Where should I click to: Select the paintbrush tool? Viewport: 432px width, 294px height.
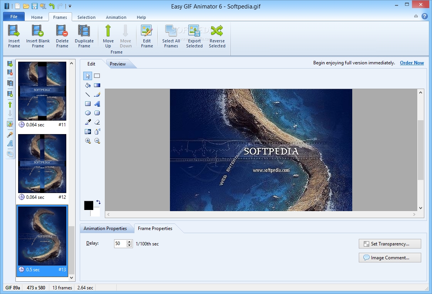coord(97,94)
